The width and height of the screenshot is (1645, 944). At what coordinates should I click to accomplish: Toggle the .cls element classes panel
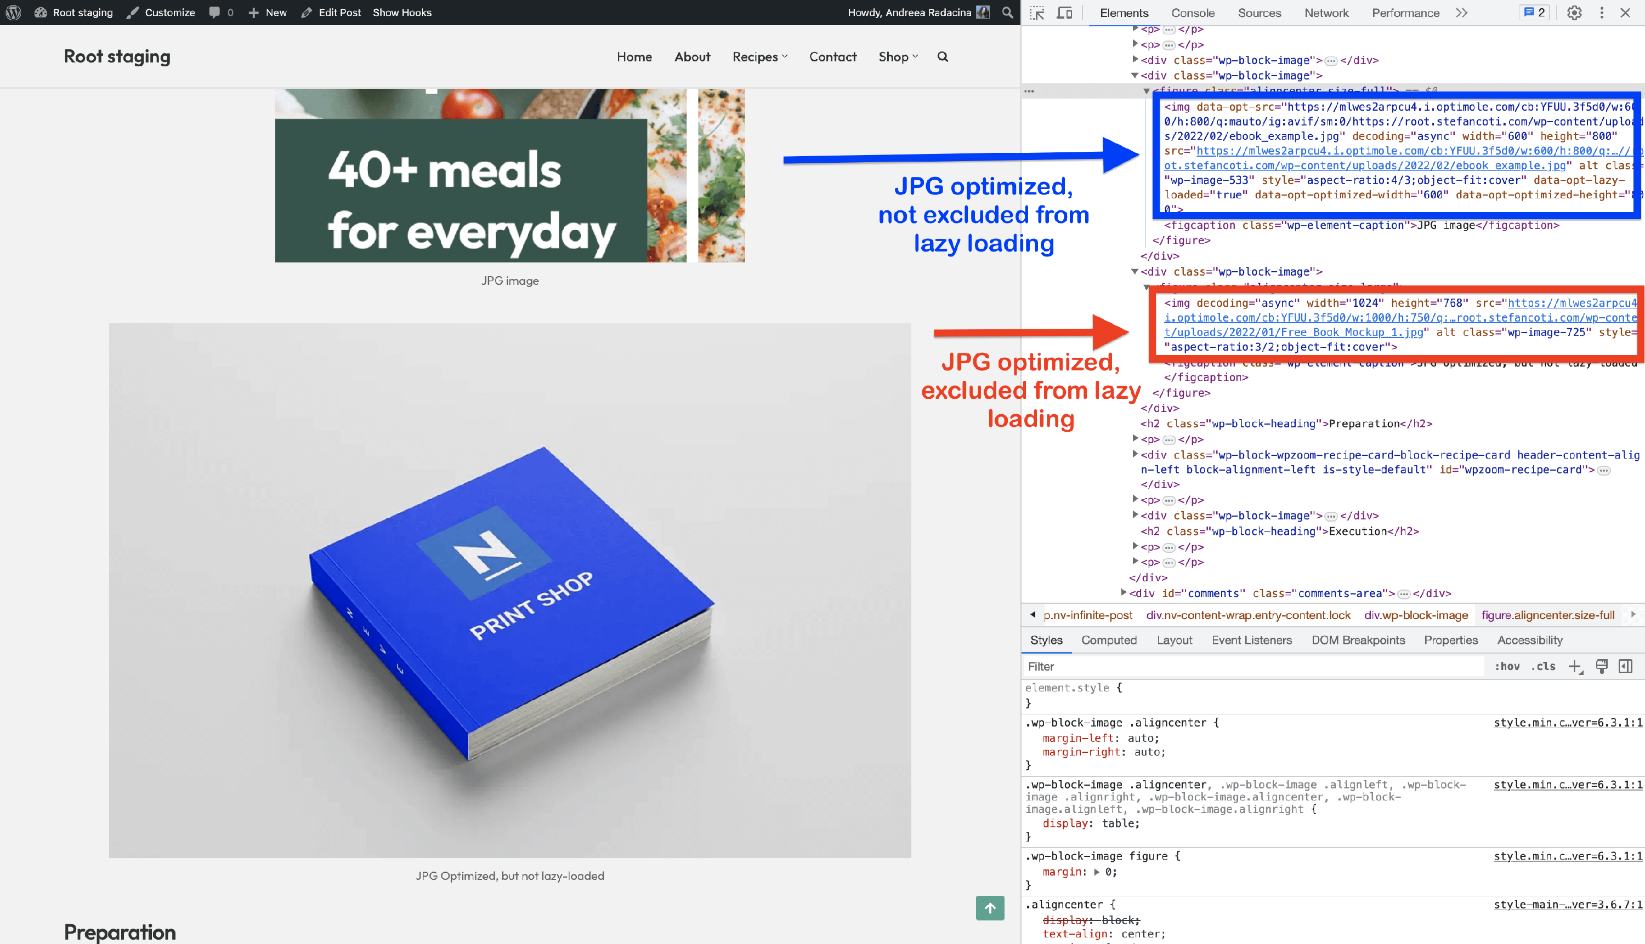click(x=1543, y=667)
